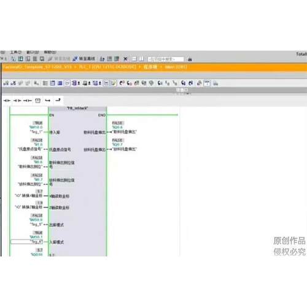Select the 程序块 breadcrumb in the orange bar
This screenshot has width=307, height=307.
[150, 67]
